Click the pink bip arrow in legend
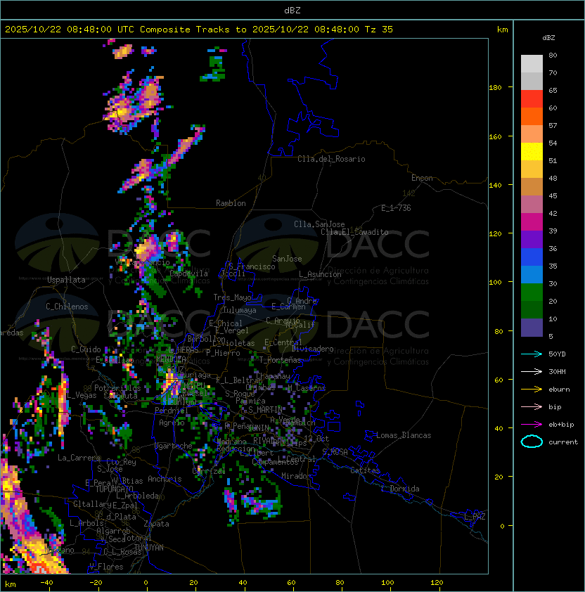Viewport: 585px width, 592px height. [x=532, y=406]
